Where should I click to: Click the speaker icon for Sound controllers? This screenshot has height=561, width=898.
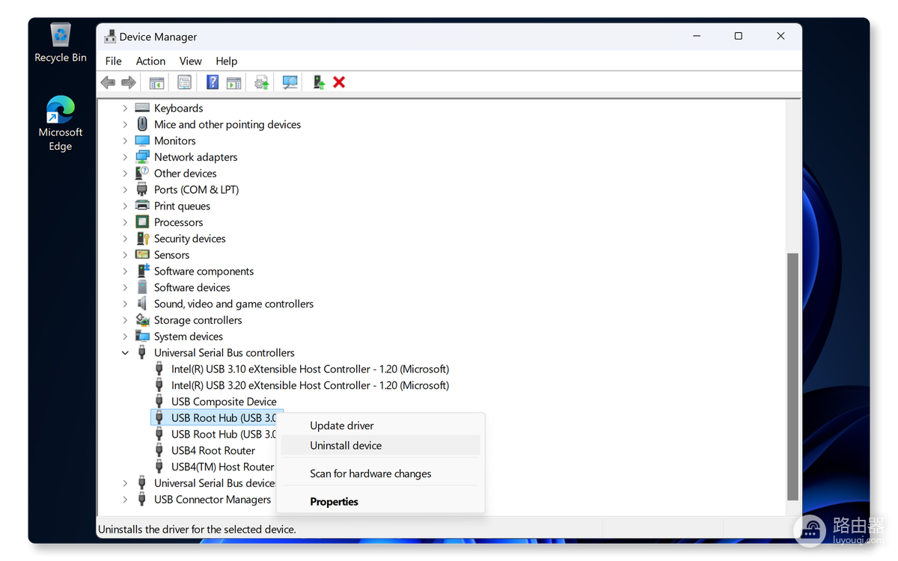point(142,304)
